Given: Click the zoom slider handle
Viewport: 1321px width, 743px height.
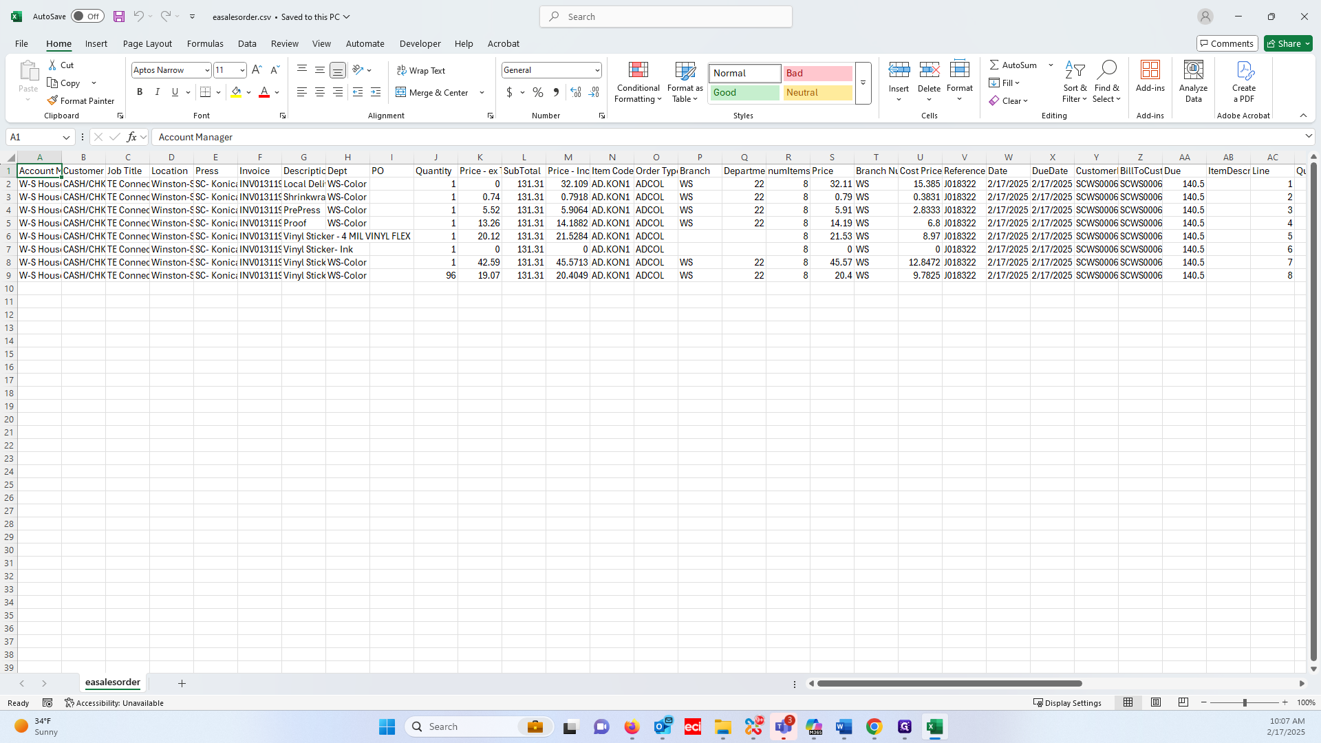Looking at the screenshot, I should point(1244,702).
